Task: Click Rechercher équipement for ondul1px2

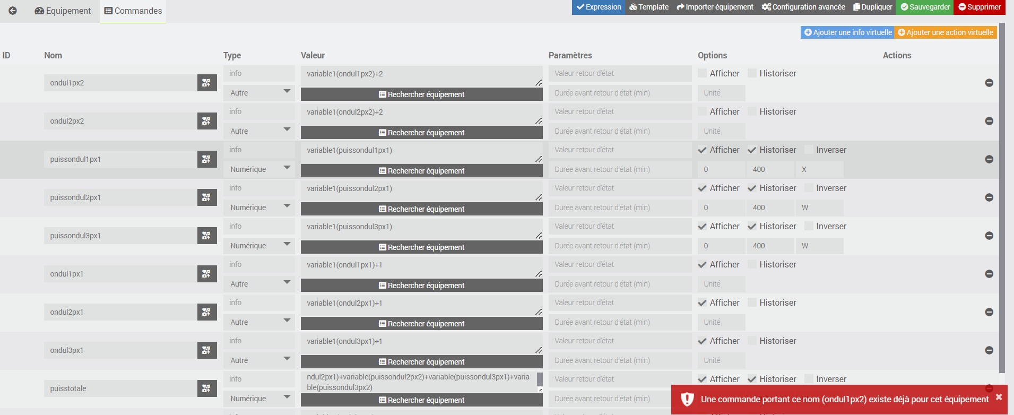Action: click(422, 94)
